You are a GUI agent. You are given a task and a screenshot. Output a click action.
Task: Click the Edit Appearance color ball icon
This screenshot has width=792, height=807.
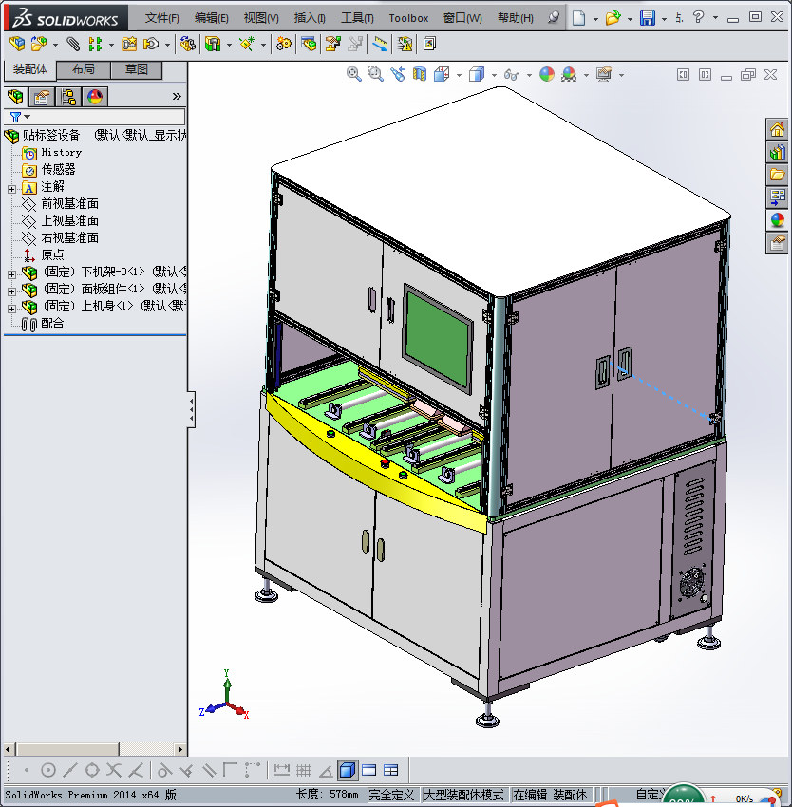547,74
